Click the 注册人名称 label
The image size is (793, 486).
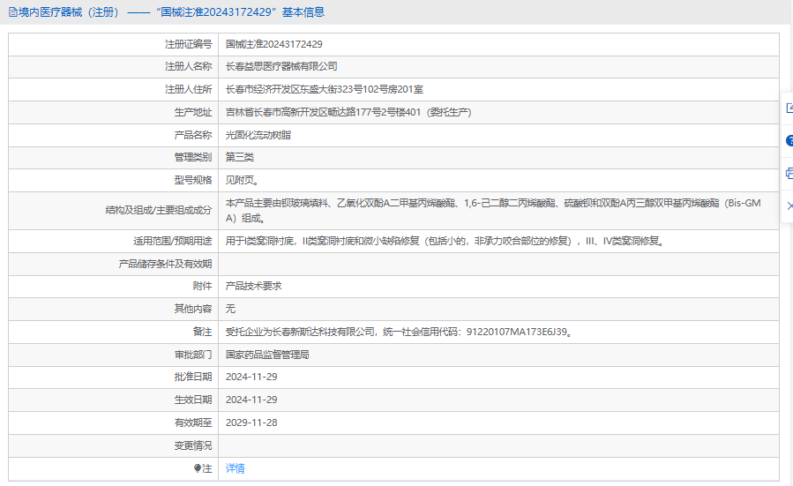coord(188,66)
